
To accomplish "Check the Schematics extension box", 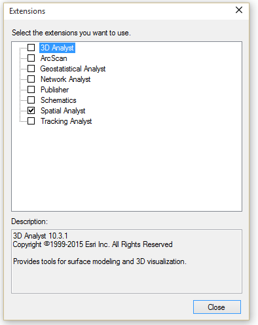I will (x=31, y=100).
